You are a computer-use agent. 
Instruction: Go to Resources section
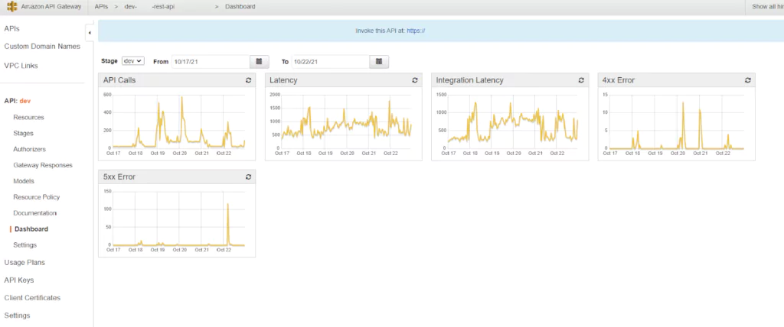click(x=28, y=118)
